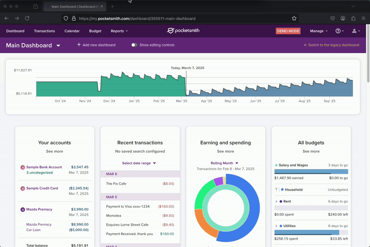The image size is (370, 247).
Task: Expand the Rent budget row
Action: (276, 202)
